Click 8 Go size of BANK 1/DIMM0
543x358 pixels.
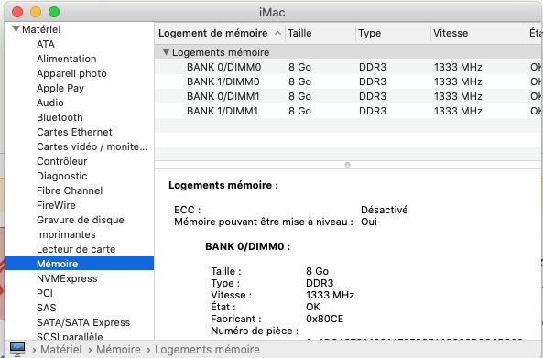(300, 81)
